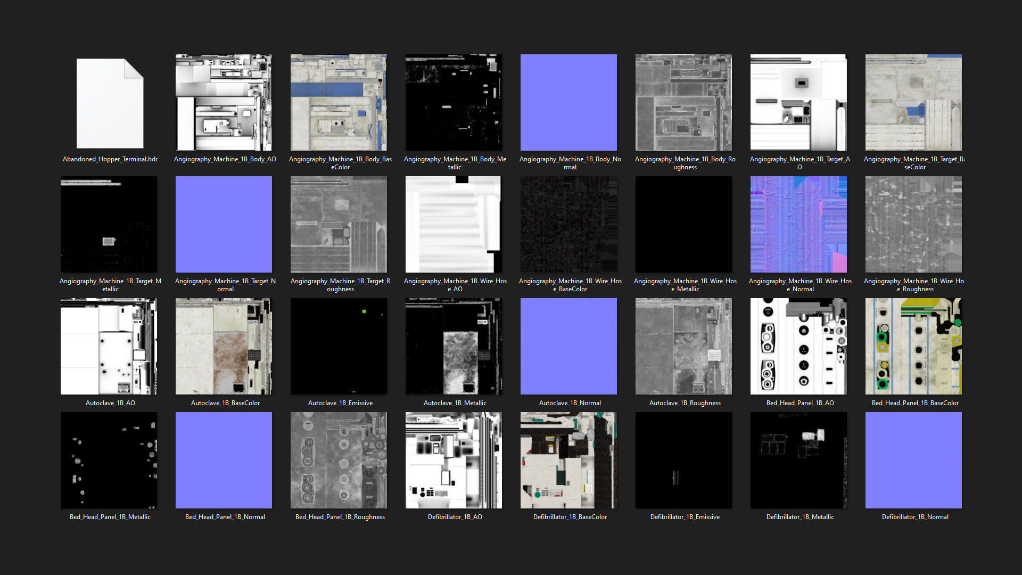
Task: Select Angiography_Machine_1B_Wire_Hose_Normal thumbnail
Action: point(798,224)
